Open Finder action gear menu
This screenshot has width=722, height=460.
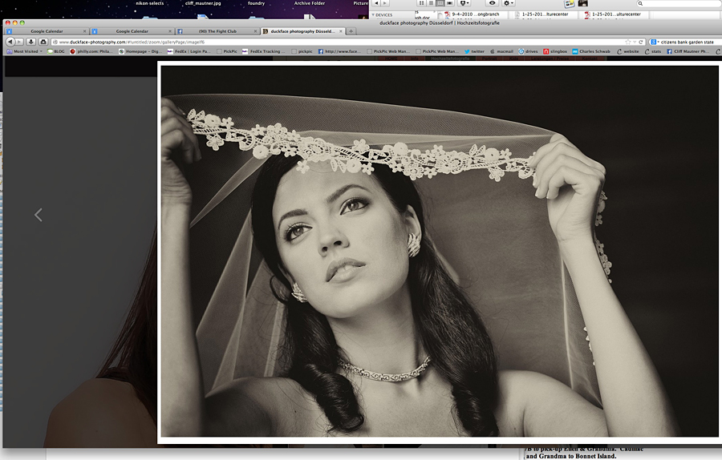coord(508,3)
